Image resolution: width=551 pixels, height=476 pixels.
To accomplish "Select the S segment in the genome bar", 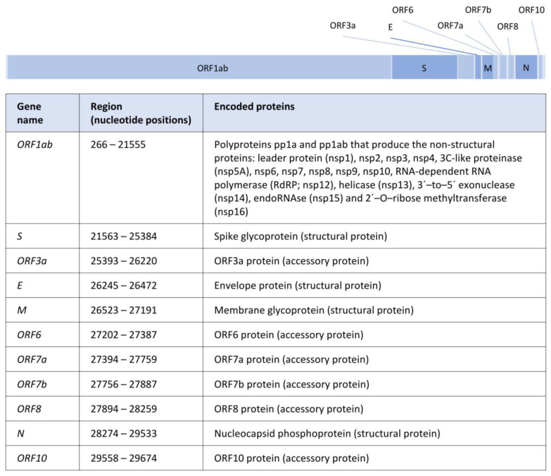I will click(x=424, y=68).
